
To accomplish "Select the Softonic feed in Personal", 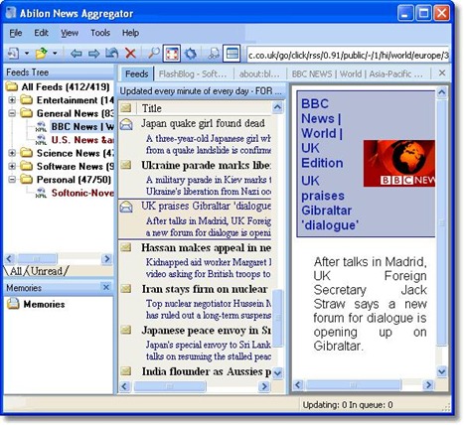I will pos(82,193).
